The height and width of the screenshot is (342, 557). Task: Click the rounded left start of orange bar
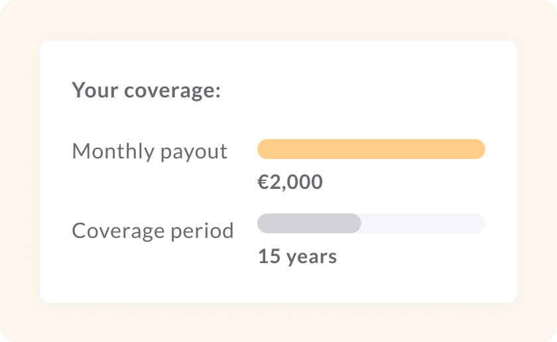[x=263, y=149]
